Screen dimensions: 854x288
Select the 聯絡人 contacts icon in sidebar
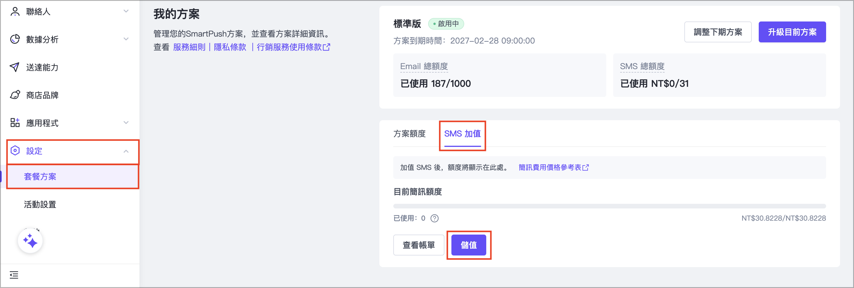coord(15,11)
